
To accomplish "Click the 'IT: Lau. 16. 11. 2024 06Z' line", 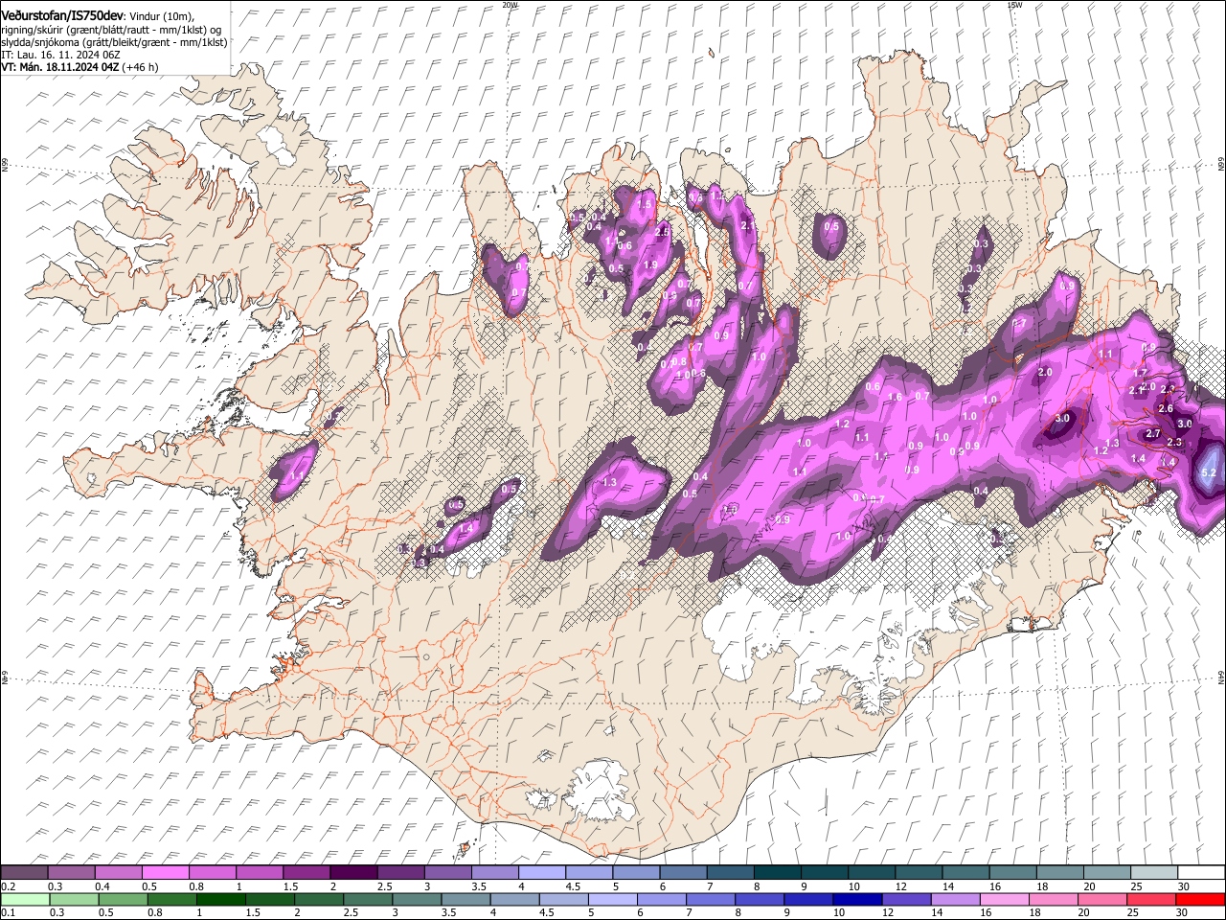I will coord(60,55).
